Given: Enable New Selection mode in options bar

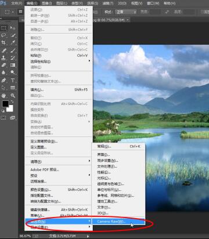Looking at the screenshot, I should [20, 12].
